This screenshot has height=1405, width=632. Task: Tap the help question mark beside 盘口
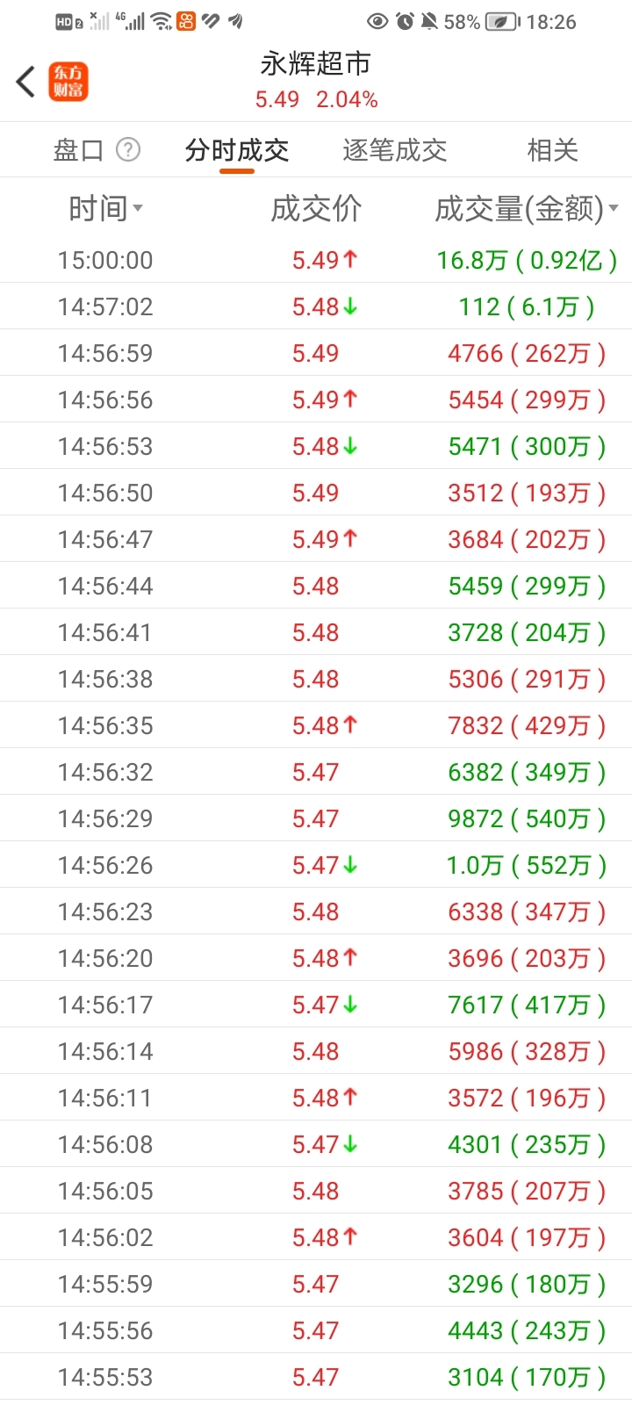coord(128,150)
